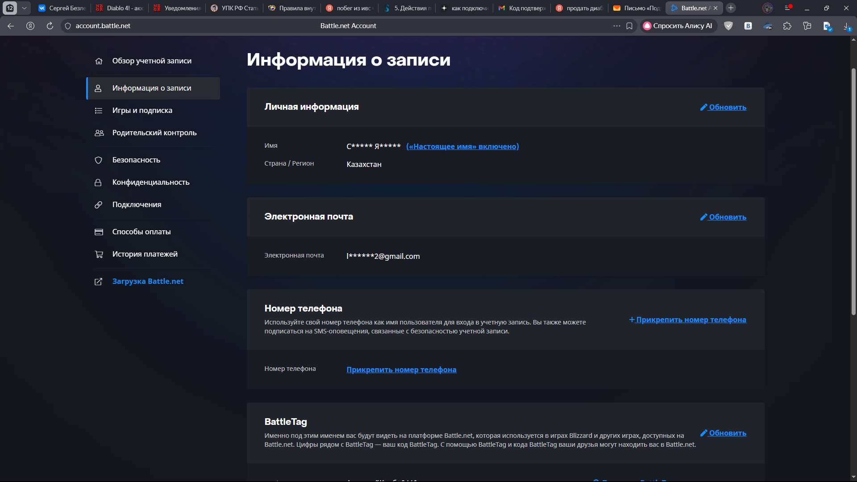The image size is (857, 482).
Task: Click Прикрепить номер телефона with plus sign
Action: pos(687,320)
